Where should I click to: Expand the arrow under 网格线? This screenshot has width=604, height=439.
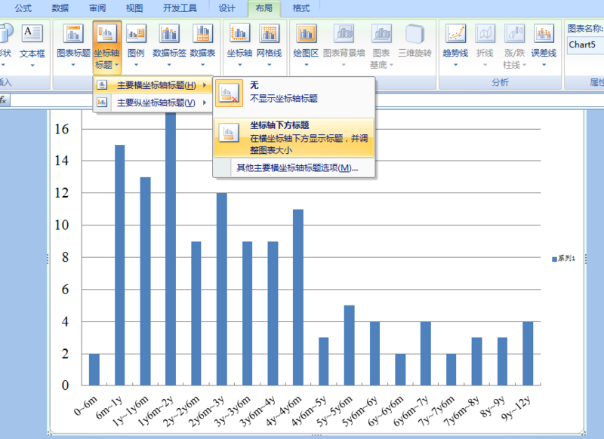269,65
